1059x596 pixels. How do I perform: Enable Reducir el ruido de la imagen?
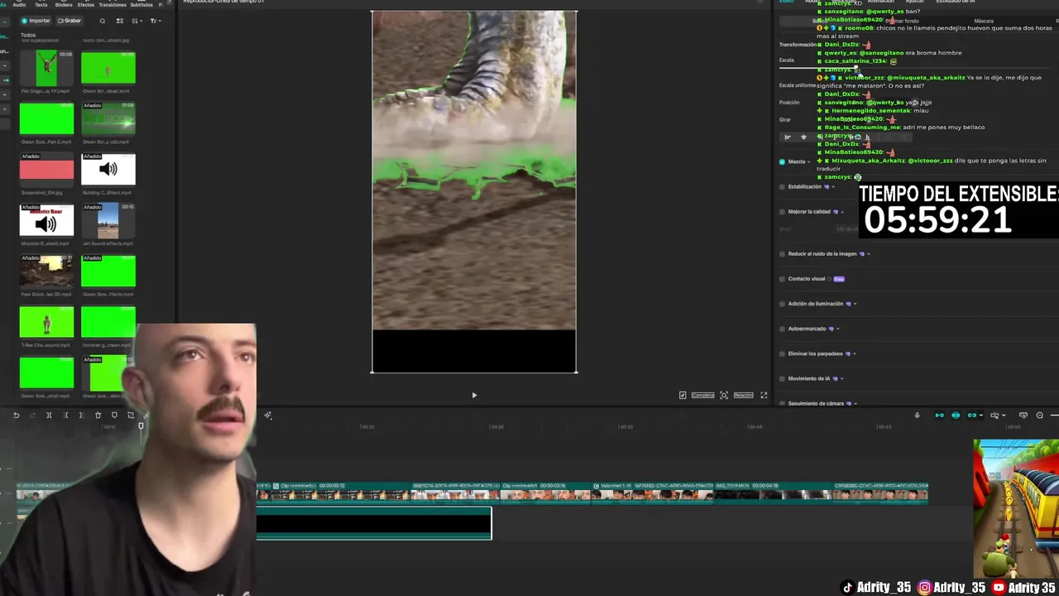point(782,254)
